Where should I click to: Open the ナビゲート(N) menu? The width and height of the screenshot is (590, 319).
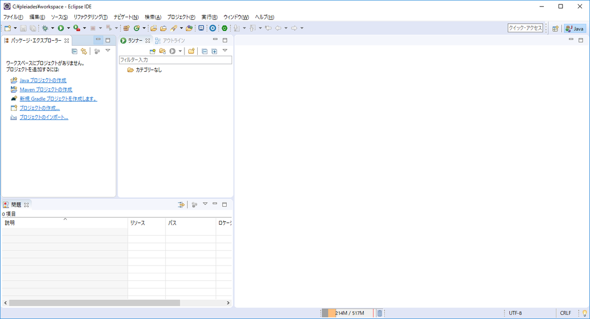126,17
